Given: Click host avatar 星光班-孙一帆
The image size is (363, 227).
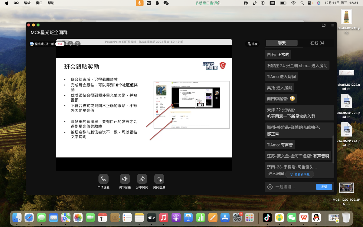Looking at the screenshot, I should (x=32, y=44).
